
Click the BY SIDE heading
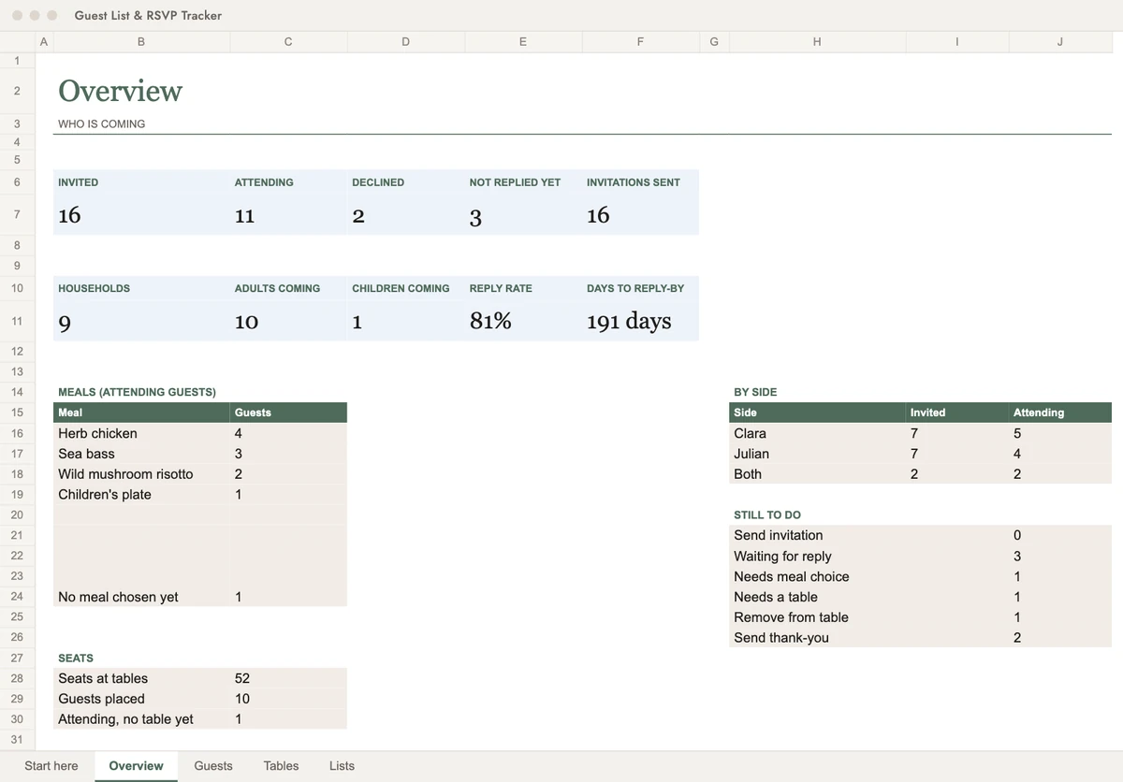point(755,392)
